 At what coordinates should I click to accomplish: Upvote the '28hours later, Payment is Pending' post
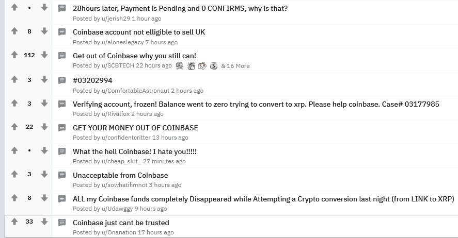click(14, 8)
